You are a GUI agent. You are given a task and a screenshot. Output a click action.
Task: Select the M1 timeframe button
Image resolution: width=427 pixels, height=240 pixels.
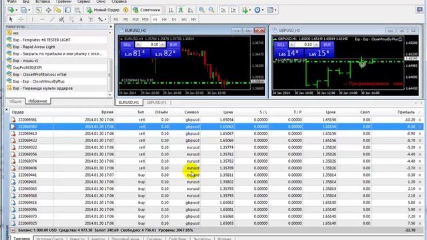point(116,19)
